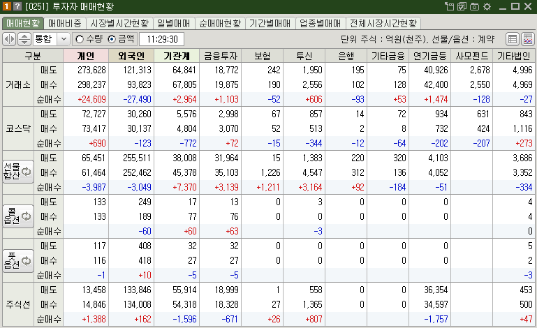The image size is (537, 328).
Task: Click the 외국인 column header
Action: pyautogui.click(x=131, y=56)
